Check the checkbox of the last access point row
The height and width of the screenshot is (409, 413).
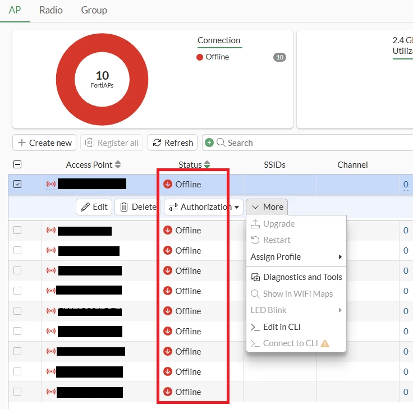(x=17, y=392)
